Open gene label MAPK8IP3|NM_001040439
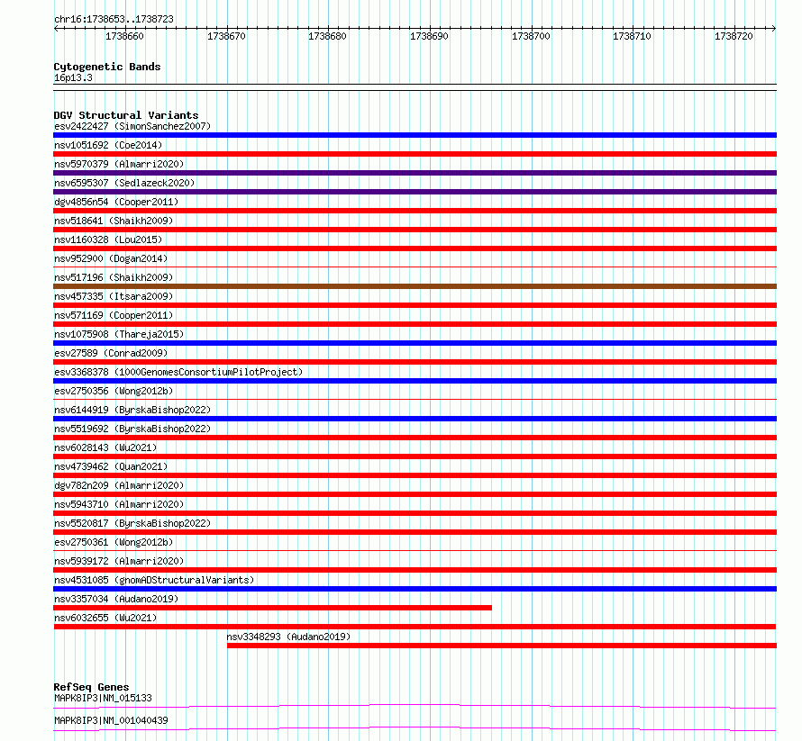This screenshot has height=741, width=802. pos(111,720)
